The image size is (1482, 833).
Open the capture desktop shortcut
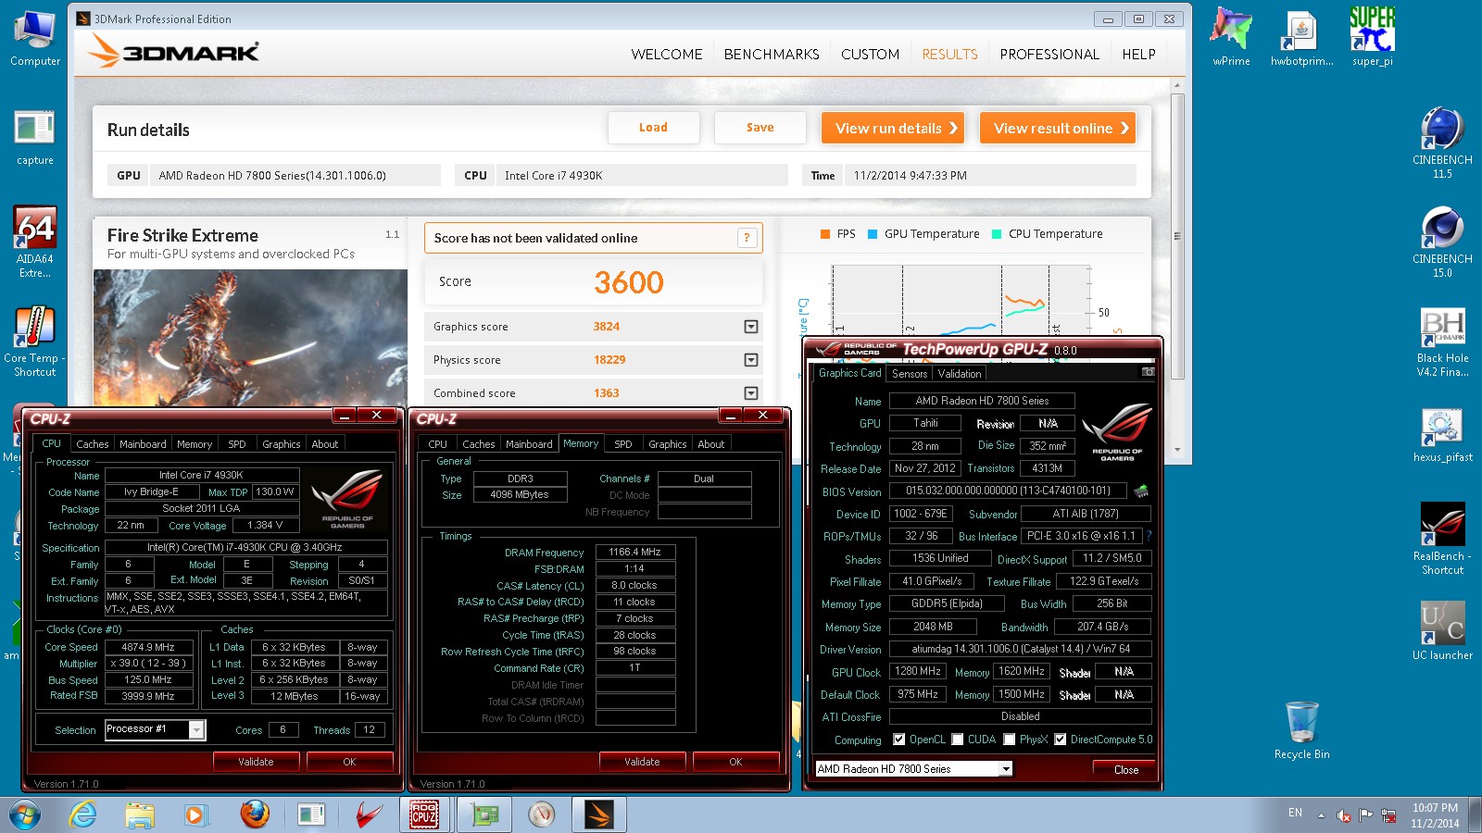(35, 137)
